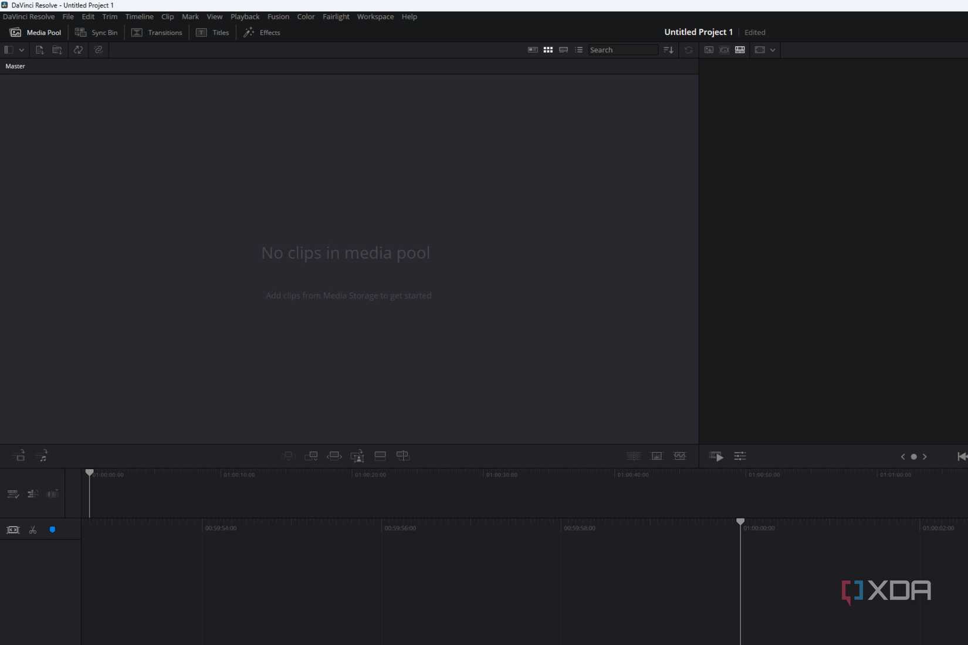The image size is (968, 645).
Task: Click the Transform tools image icon
Action: pyautogui.click(x=656, y=456)
